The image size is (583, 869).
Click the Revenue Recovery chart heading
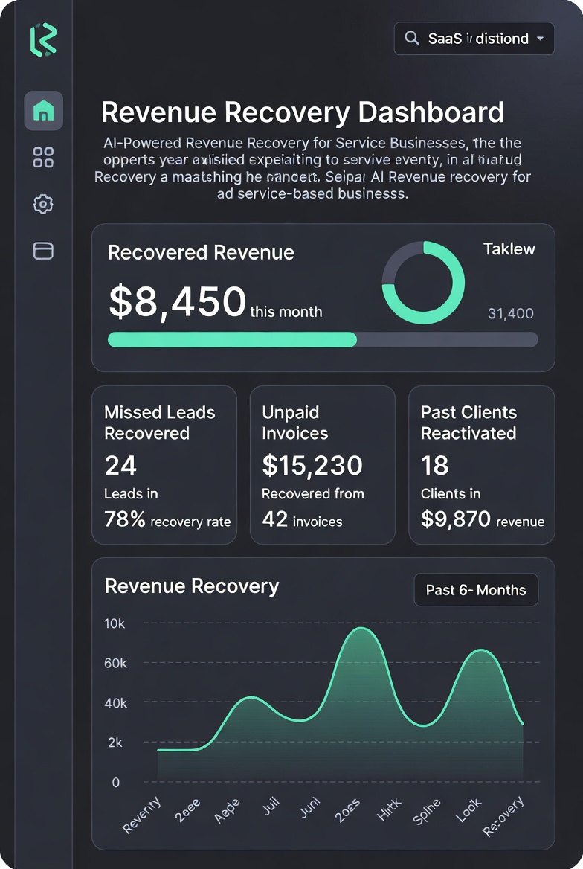pyautogui.click(x=192, y=586)
